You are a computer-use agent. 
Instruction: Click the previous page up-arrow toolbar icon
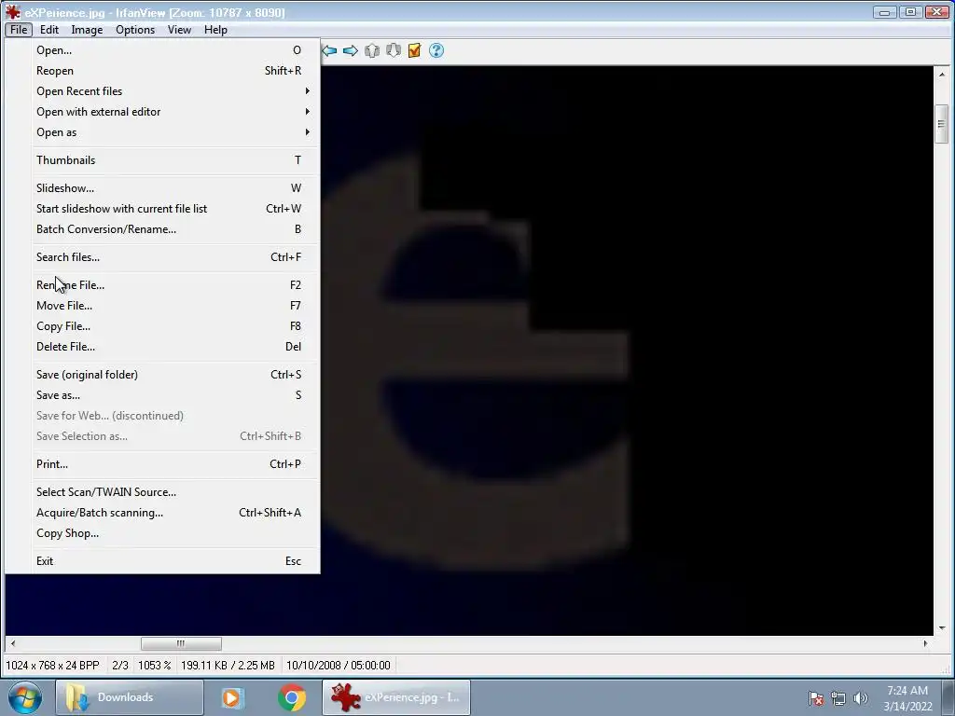372,50
